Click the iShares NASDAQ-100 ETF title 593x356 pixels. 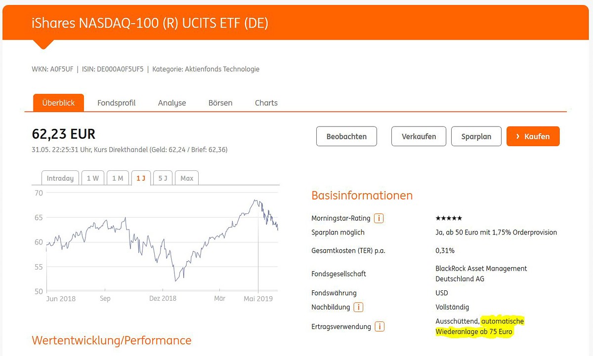(x=150, y=23)
